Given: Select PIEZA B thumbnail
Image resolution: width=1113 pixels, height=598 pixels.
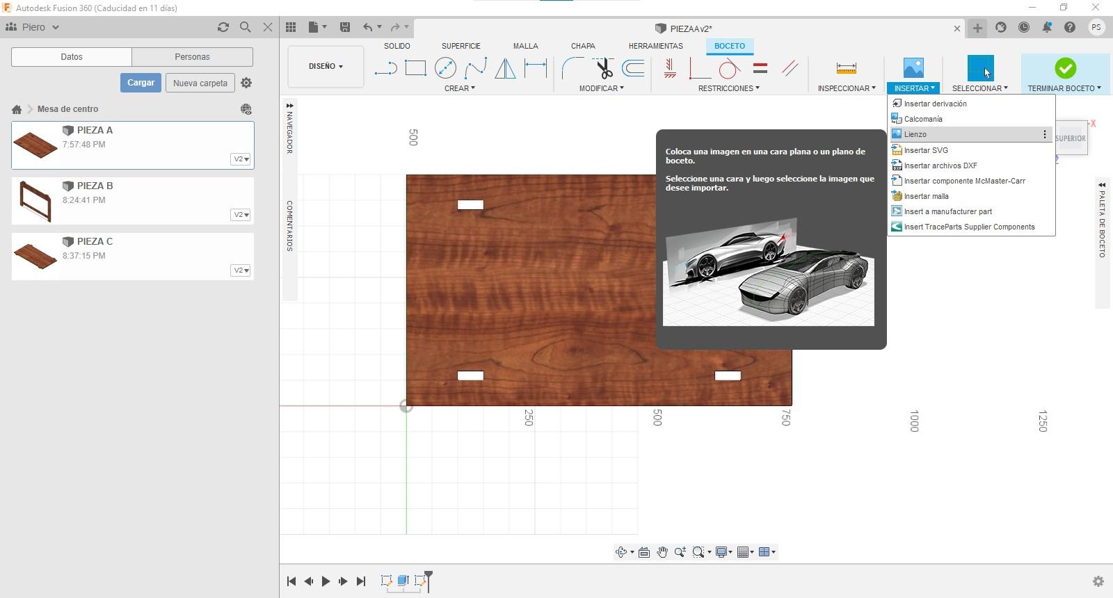Looking at the screenshot, I should (35, 201).
